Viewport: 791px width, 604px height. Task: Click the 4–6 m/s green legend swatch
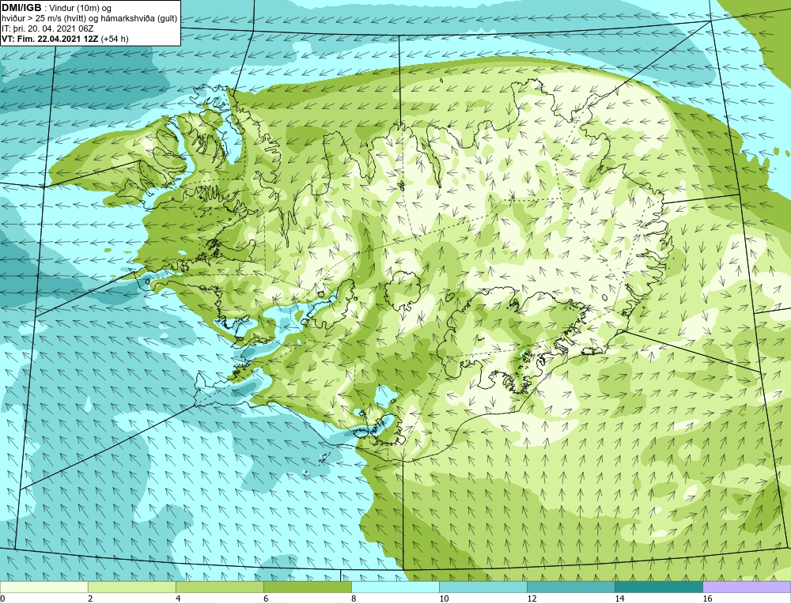[219, 587]
